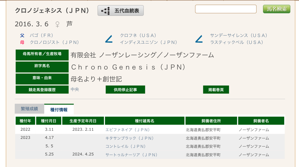Image resolution: width=299 pixels, height=167 pixels.
Task: Open stallion サートゥルナーリア (JPN) link
Action: [x=131, y=155]
